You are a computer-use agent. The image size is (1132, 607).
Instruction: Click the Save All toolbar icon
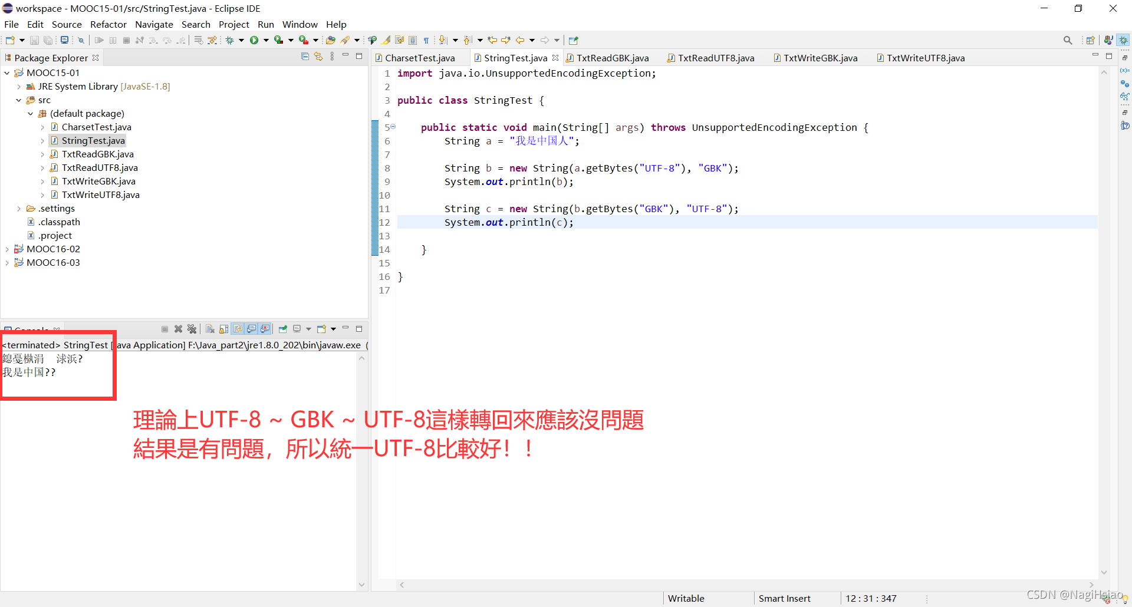tap(48, 40)
